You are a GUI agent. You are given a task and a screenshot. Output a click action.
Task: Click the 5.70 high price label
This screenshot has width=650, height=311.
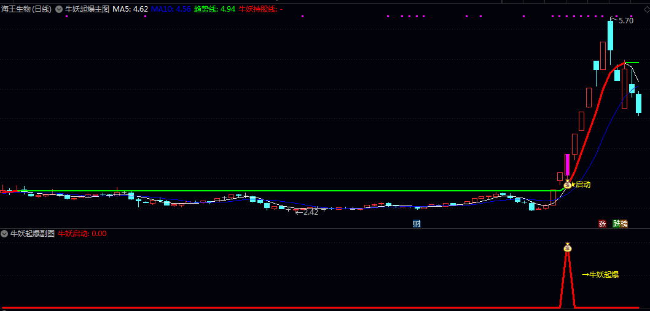coord(625,21)
